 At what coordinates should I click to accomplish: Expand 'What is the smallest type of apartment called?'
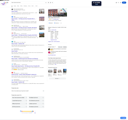point(28,91)
